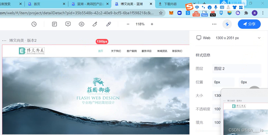This screenshot has height=135, width=268.
Task: Open the IME toolbox grid icon
Action: click(241, 7)
